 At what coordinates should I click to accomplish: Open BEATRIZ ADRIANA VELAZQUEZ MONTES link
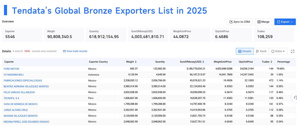(26, 86)
